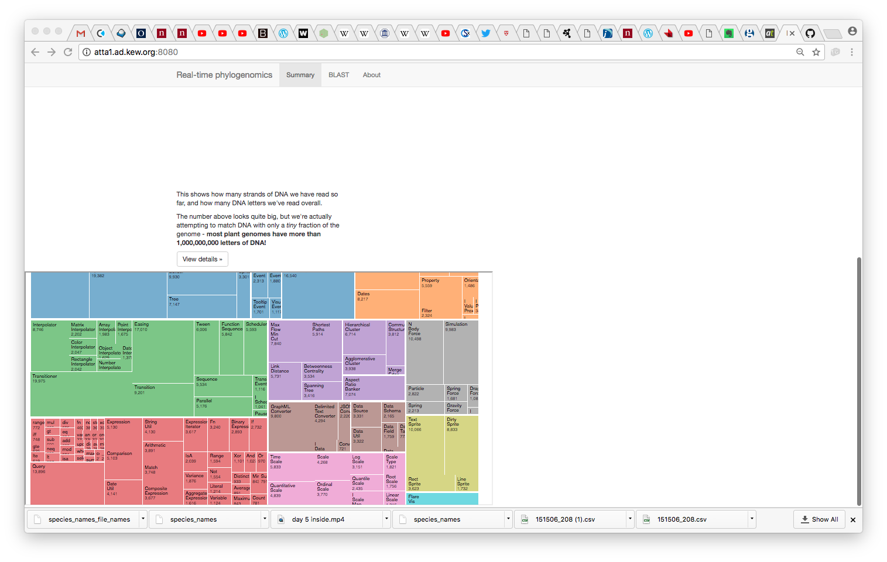This screenshot has height=562, width=887.
Task: Select the bold B favicon tab
Action: (x=263, y=33)
